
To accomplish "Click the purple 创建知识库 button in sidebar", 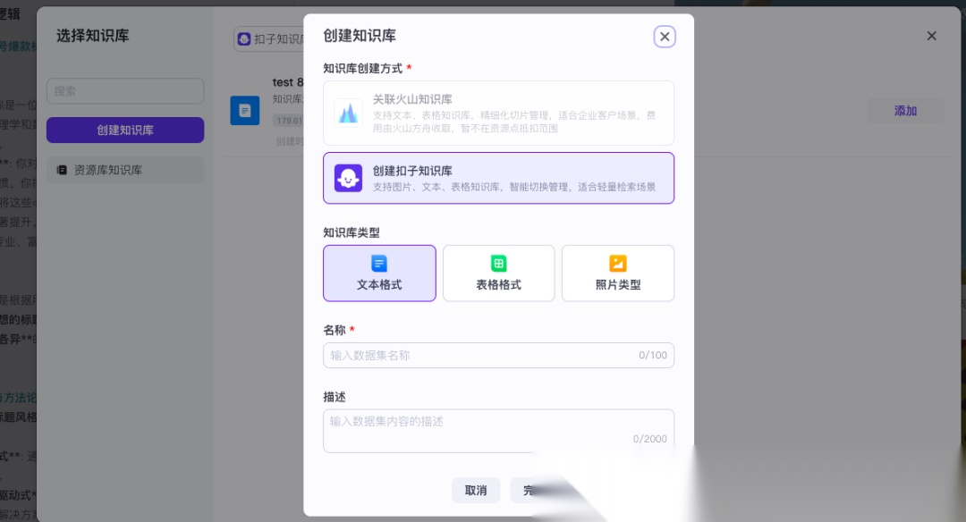I will tap(125, 130).
